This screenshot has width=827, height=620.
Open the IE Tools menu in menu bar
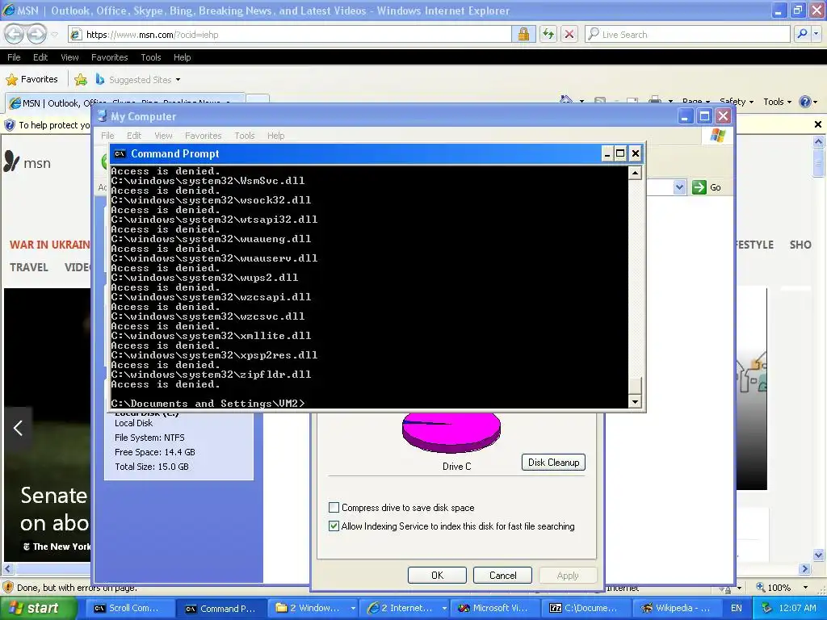click(x=150, y=57)
